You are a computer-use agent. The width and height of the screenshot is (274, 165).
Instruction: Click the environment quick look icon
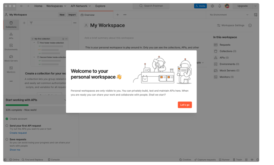[x=255, y=15]
